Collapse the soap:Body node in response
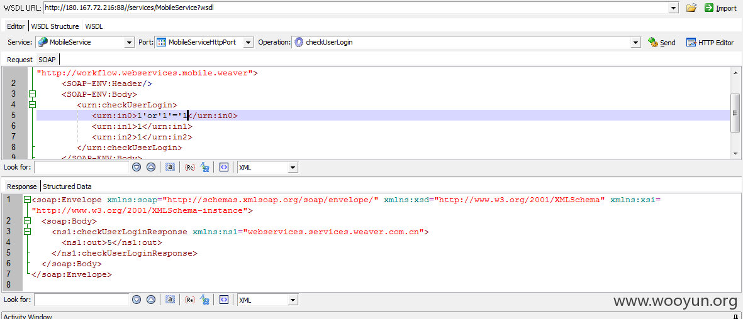743x319 pixels. (x=27, y=221)
